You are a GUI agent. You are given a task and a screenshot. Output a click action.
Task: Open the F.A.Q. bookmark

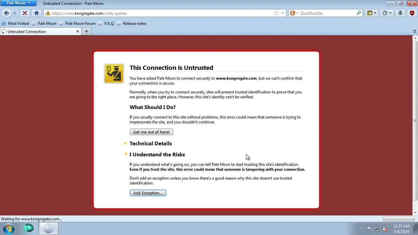106,23
